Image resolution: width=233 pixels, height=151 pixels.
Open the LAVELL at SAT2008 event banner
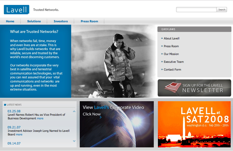click(x=194, y=124)
